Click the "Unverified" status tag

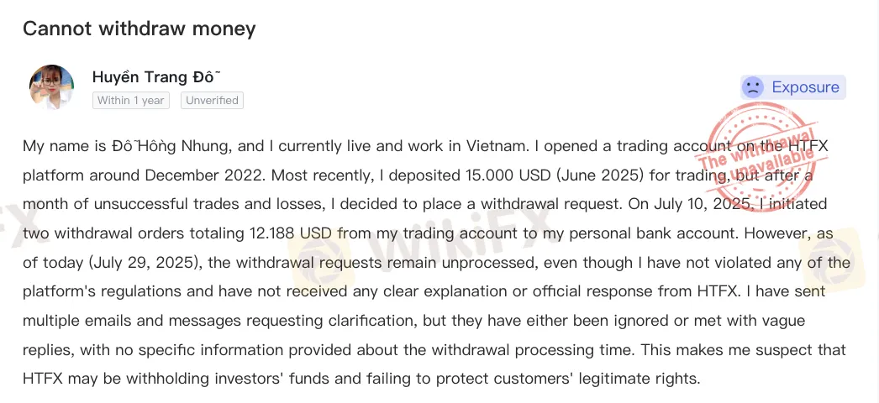point(212,101)
